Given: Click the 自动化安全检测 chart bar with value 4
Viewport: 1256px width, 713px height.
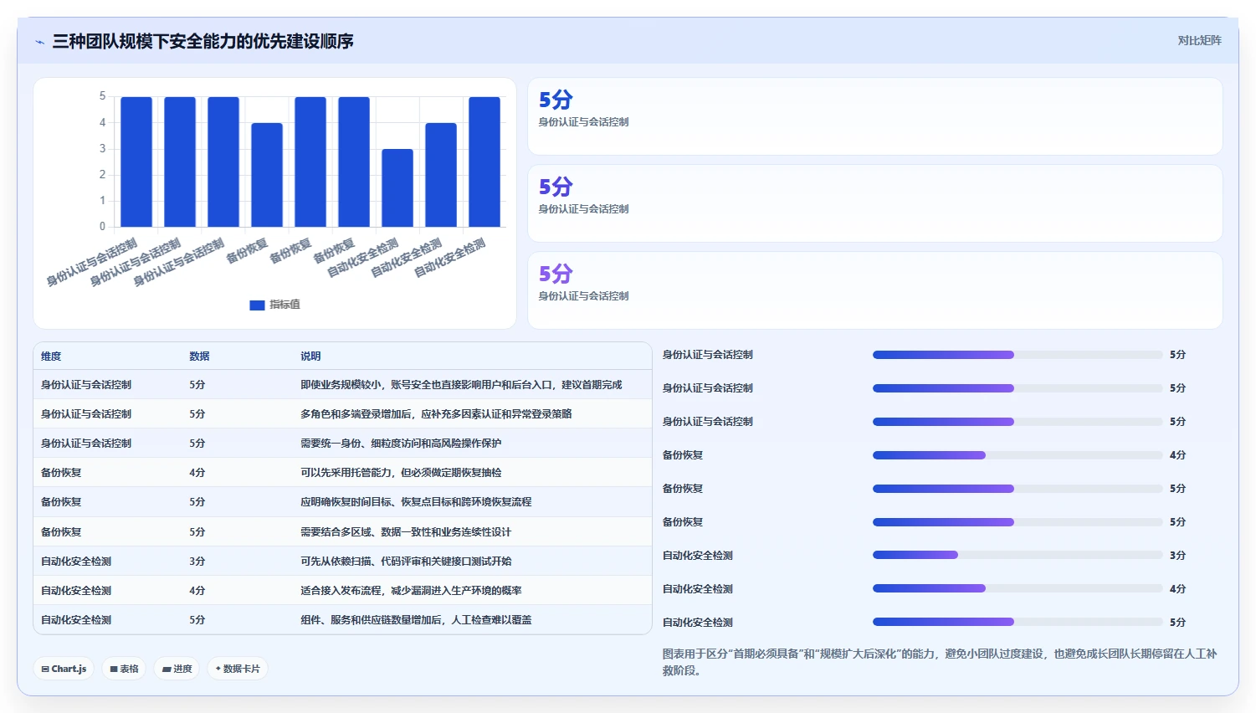Looking at the screenshot, I should pos(441,175).
